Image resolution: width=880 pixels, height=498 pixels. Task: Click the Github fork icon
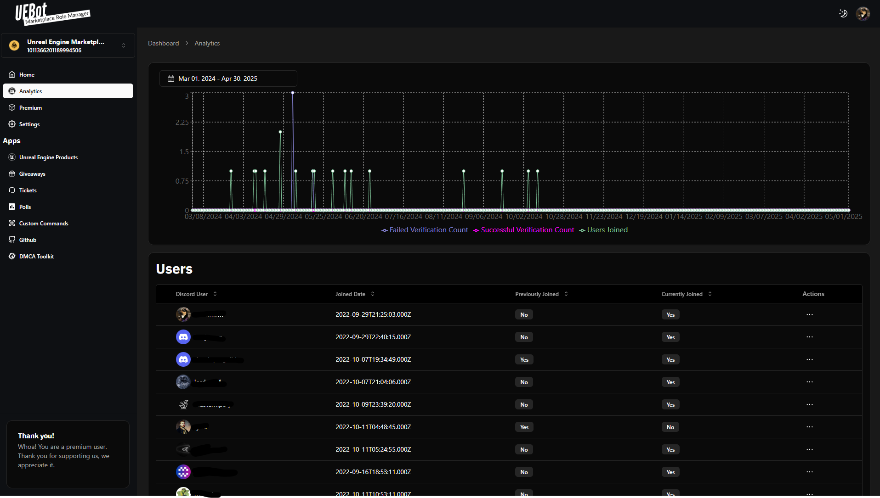pyautogui.click(x=12, y=240)
